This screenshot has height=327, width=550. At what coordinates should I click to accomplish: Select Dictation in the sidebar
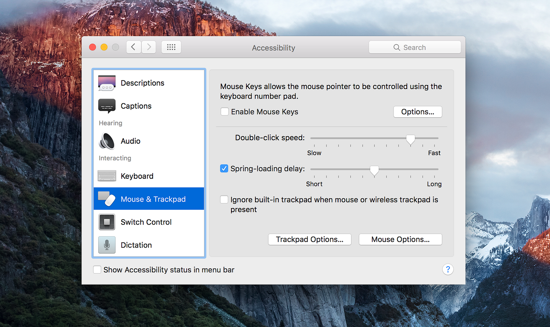[136, 245]
